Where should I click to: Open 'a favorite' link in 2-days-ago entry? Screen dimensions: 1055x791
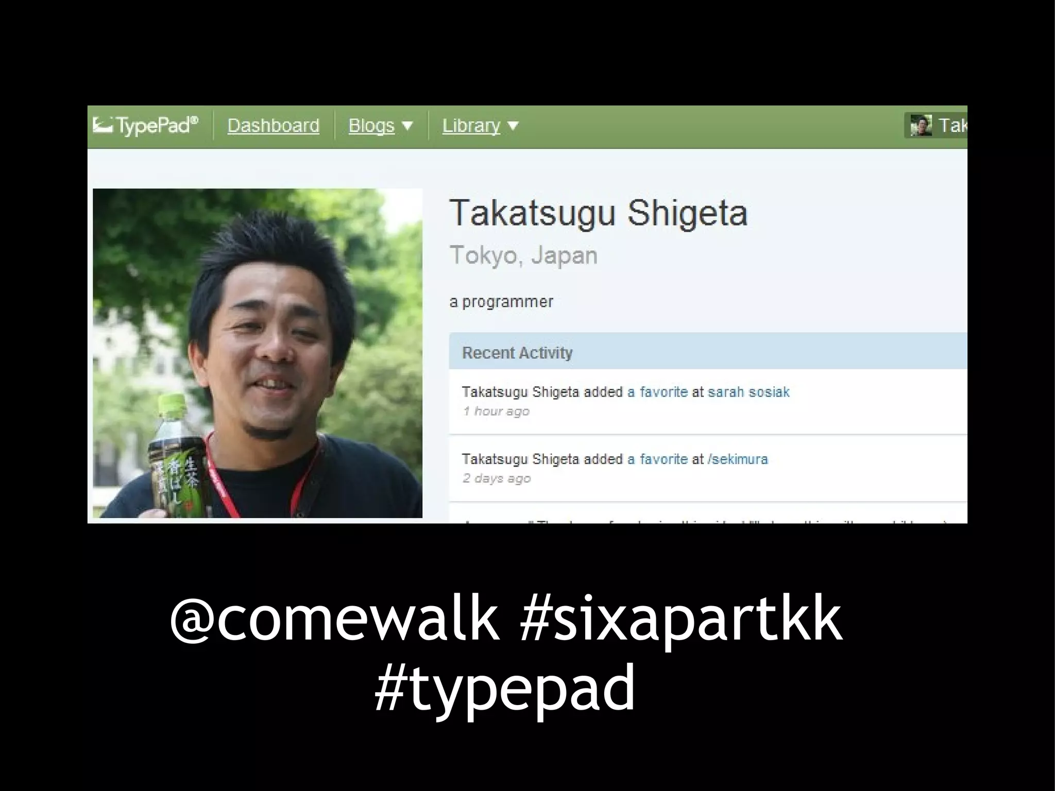tap(657, 459)
